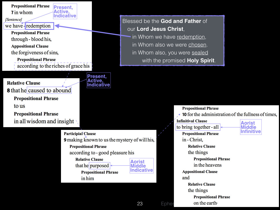Click the "in the heavens" line

coord(208,165)
